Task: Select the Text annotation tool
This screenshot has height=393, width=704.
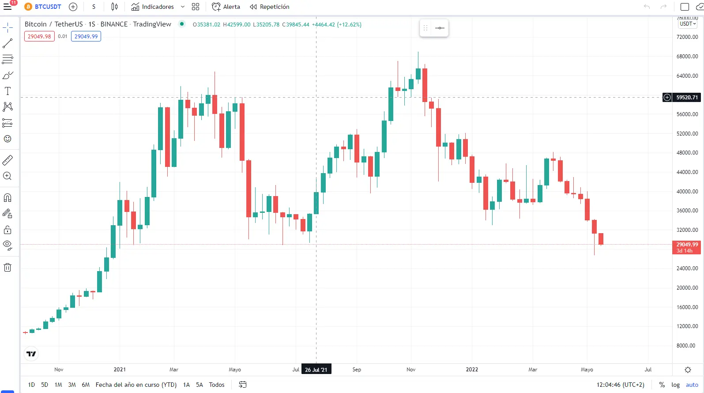Action: point(8,91)
